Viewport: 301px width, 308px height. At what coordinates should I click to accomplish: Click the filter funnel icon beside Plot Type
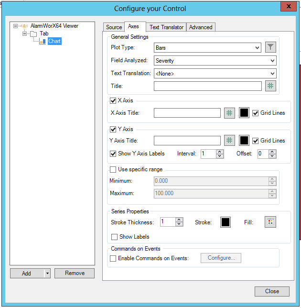pos(271,47)
